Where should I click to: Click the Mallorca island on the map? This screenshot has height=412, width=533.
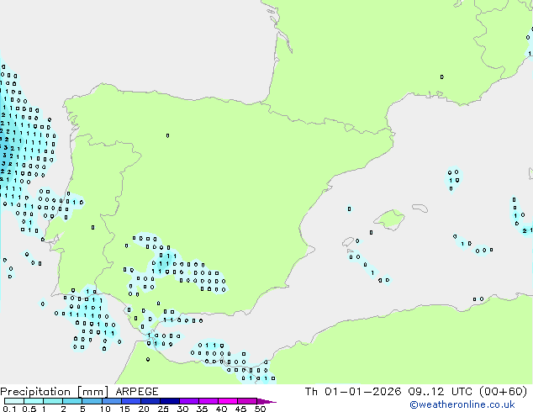click(x=389, y=220)
